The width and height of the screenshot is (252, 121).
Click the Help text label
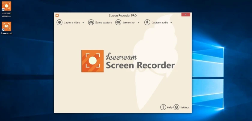point(170,107)
